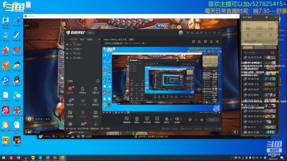Click the 麦克风 microphone icon
Image resolution: width=287 pixels, height=161 pixels.
pos(166,119)
